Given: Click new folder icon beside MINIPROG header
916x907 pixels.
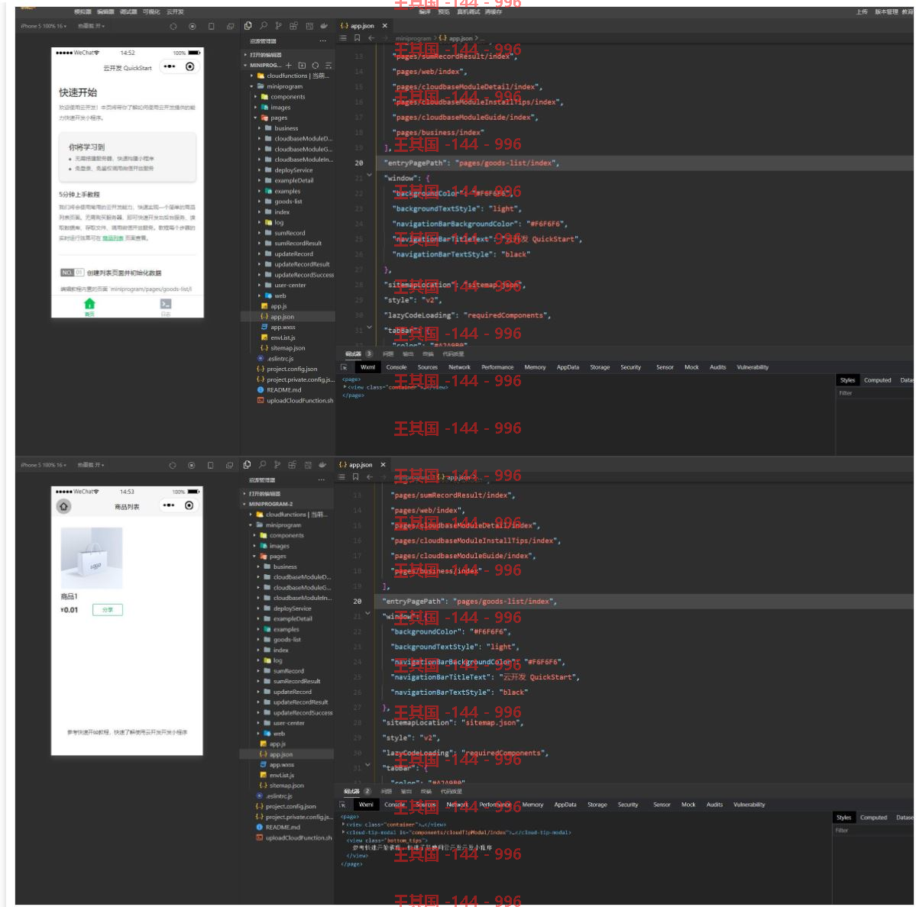Looking at the screenshot, I should [302, 66].
